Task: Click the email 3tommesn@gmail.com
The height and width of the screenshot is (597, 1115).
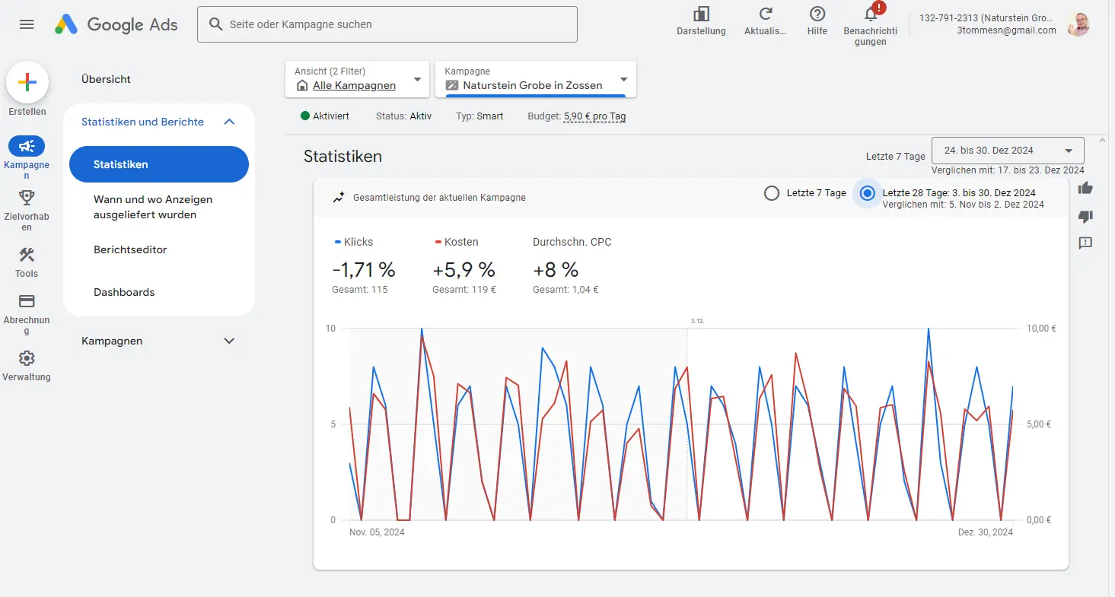Action: click(x=1007, y=30)
